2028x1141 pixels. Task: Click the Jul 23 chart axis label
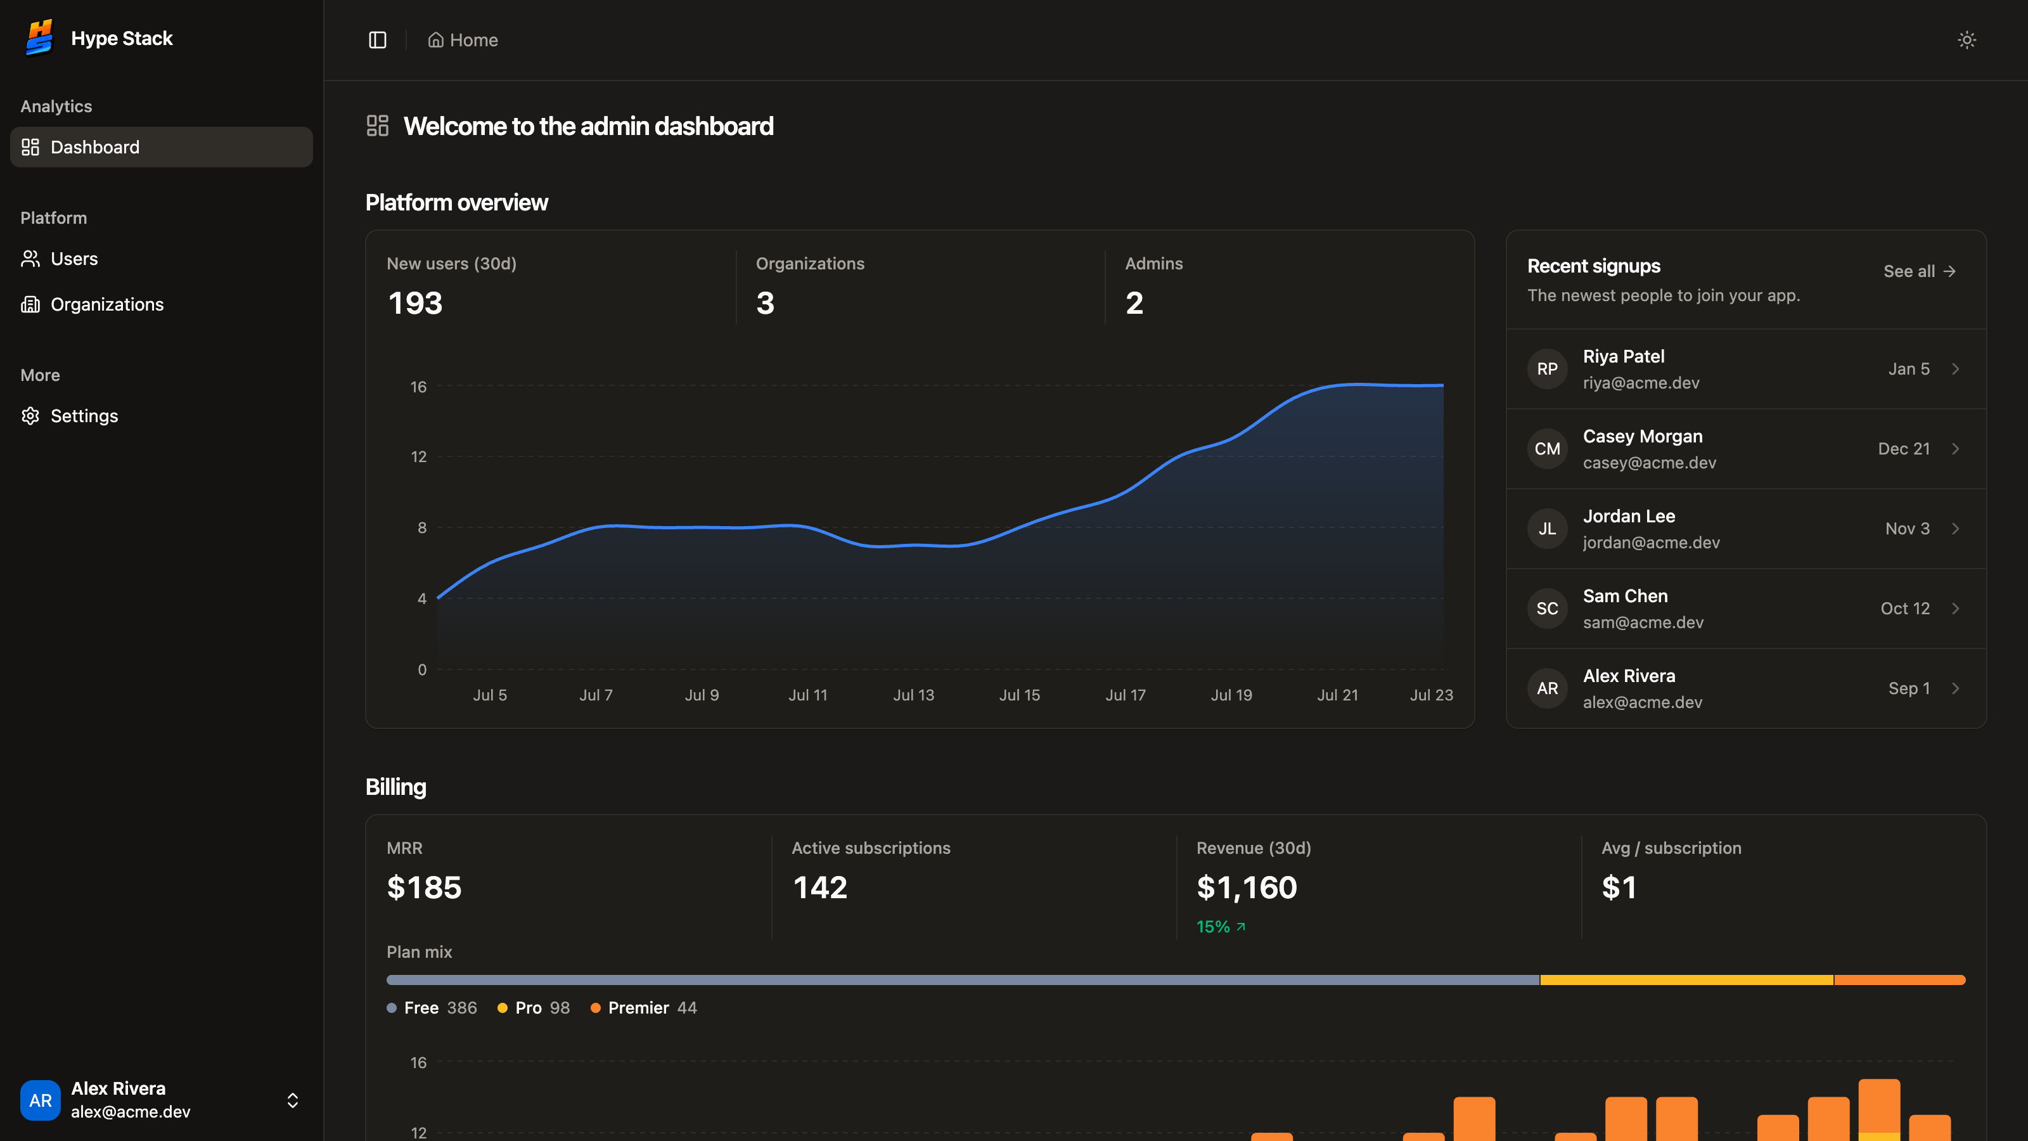coord(1431,695)
